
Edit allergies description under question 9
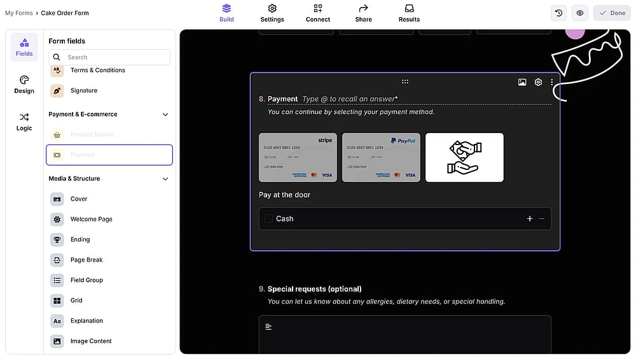[386, 302]
